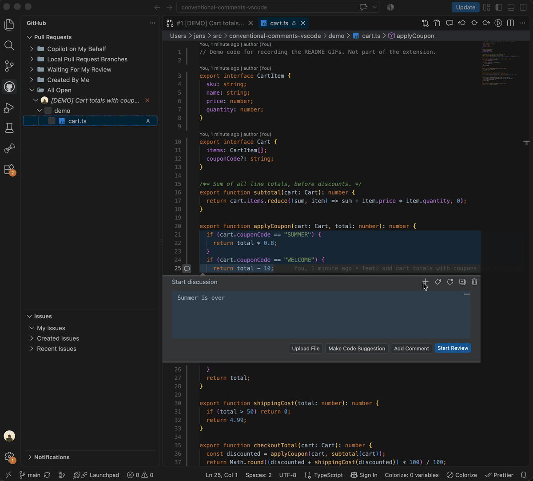Close the DEMO pull request with orange X
The width and height of the screenshot is (533, 481).
click(x=147, y=100)
